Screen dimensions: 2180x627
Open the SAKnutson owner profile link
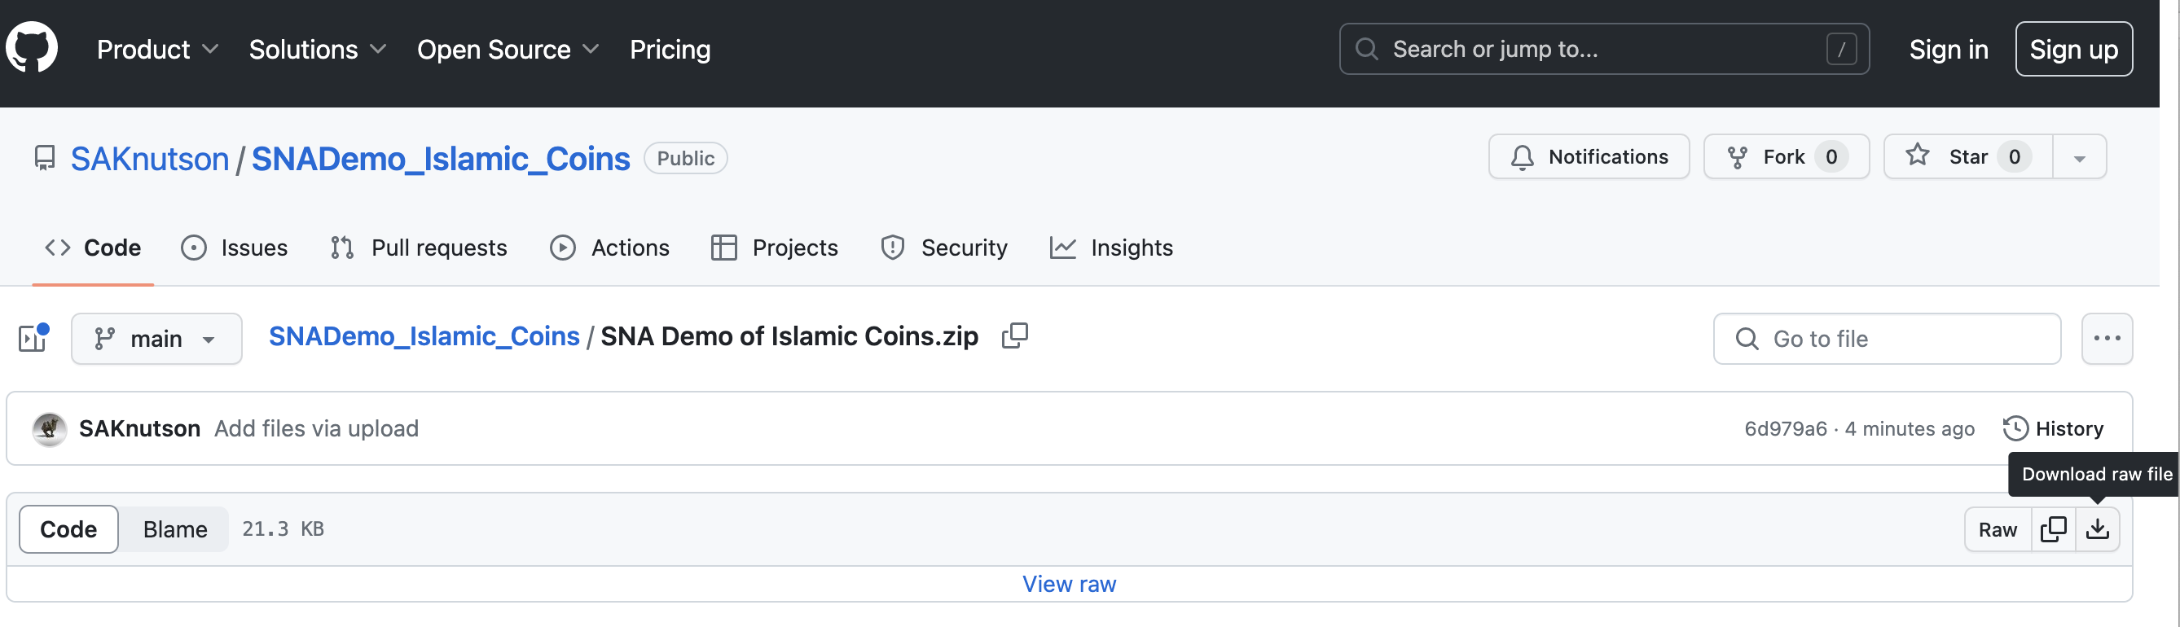pyautogui.click(x=150, y=158)
